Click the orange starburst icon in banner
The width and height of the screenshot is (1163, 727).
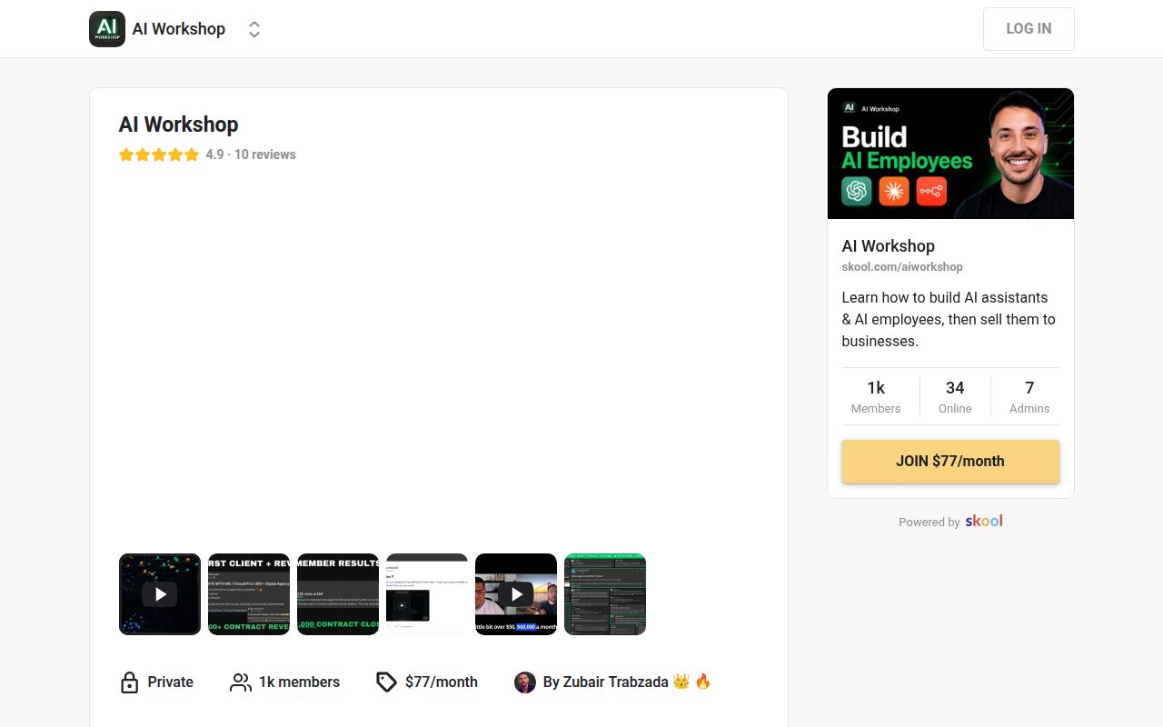click(x=894, y=191)
